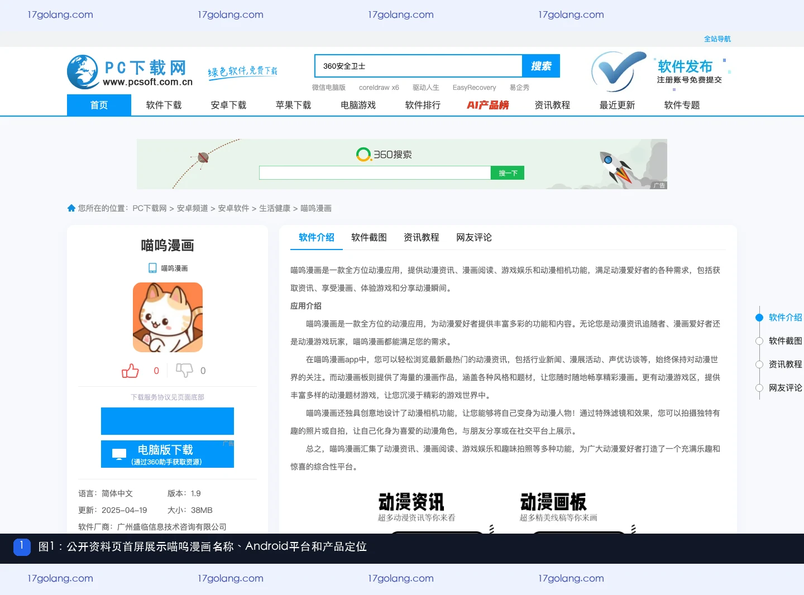This screenshot has height=595, width=804.
Task: Click the PC下载网 globe logo
Action: [x=83, y=71]
